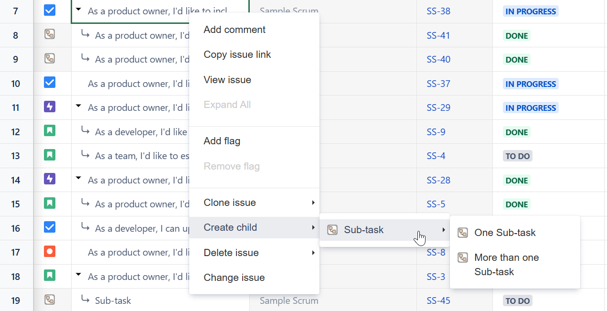Open the SS-45 issue link

438,300
